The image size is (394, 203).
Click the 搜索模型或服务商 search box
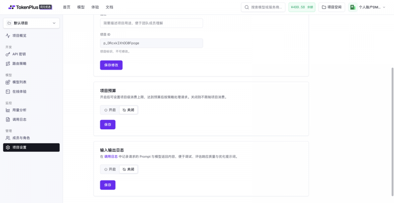click(x=263, y=7)
